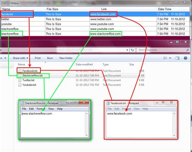Close the Stackoverflow.txt Notepad window

coord(84,102)
